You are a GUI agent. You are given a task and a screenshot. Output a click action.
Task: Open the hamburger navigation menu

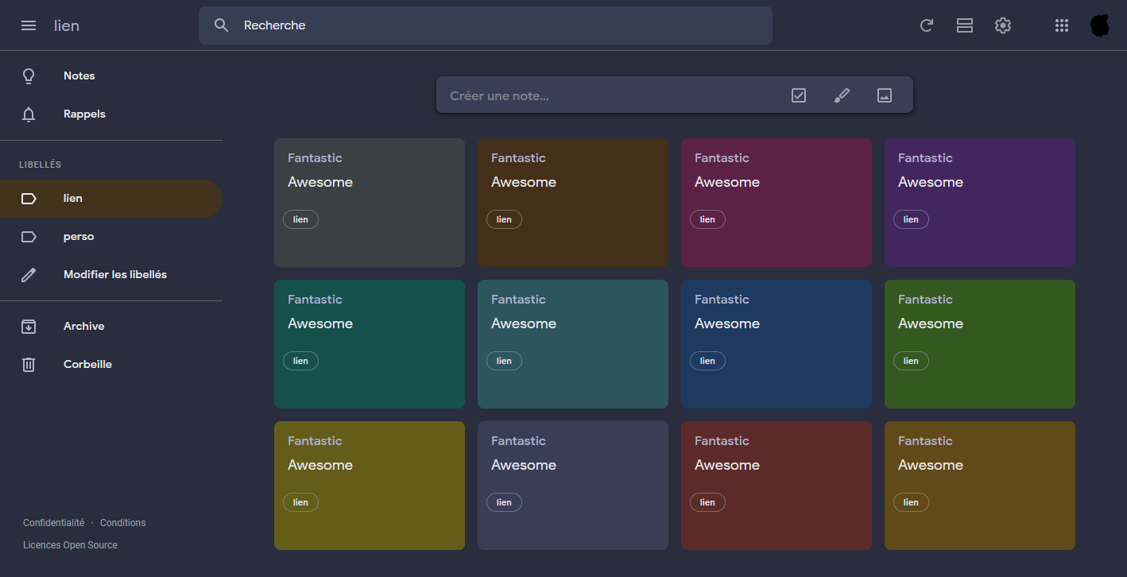29,25
